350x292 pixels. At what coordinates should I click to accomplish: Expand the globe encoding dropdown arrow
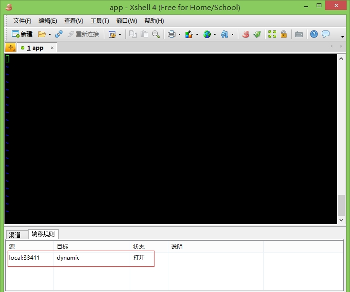click(215, 34)
